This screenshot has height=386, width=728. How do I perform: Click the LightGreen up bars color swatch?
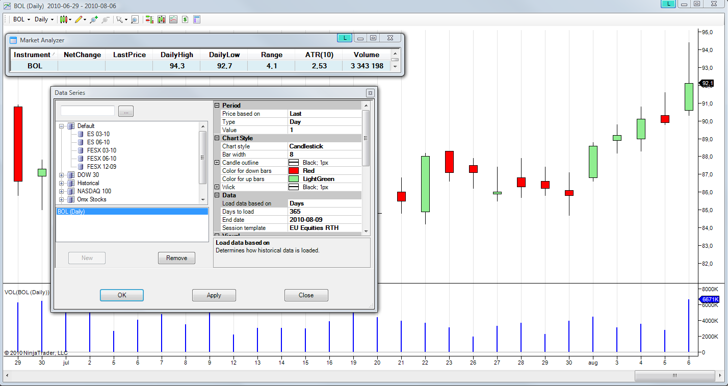pos(294,179)
